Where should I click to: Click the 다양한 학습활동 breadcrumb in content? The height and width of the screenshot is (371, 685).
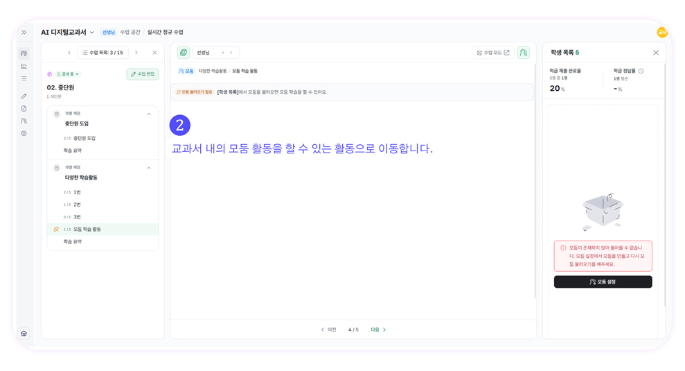[x=213, y=71]
